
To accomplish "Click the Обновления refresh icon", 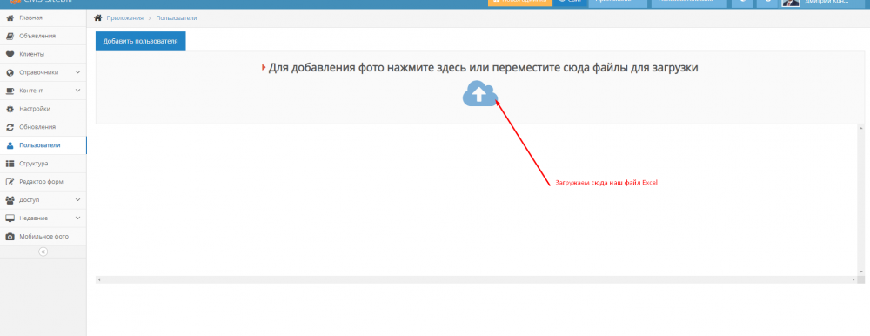I will [10, 127].
